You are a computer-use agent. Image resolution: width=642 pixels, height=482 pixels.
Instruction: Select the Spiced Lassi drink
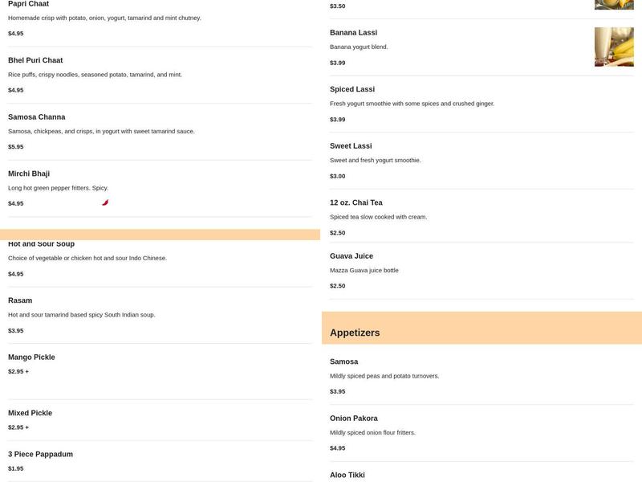[x=352, y=89]
